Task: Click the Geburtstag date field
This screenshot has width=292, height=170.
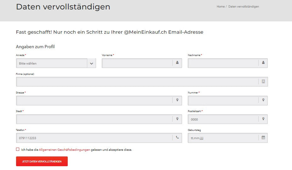Action: pos(223,138)
